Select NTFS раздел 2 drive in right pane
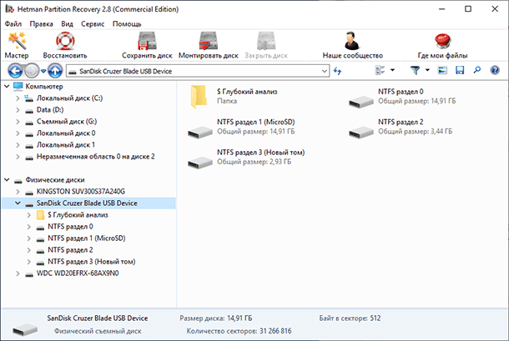This screenshot has height=341, width=509. 401,127
